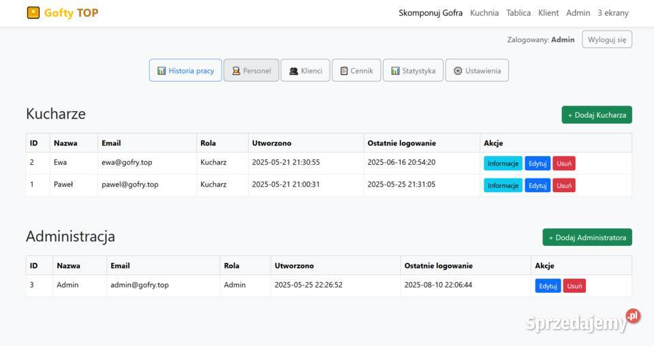Delete the cook Ewa entry
The height and width of the screenshot is (346, 654).
coord(564,163)
